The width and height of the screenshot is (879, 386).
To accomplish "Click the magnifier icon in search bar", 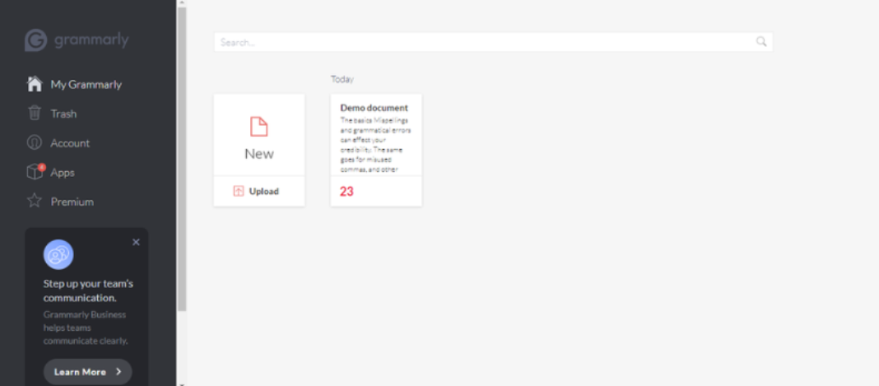I will click(x=760, y=41).
